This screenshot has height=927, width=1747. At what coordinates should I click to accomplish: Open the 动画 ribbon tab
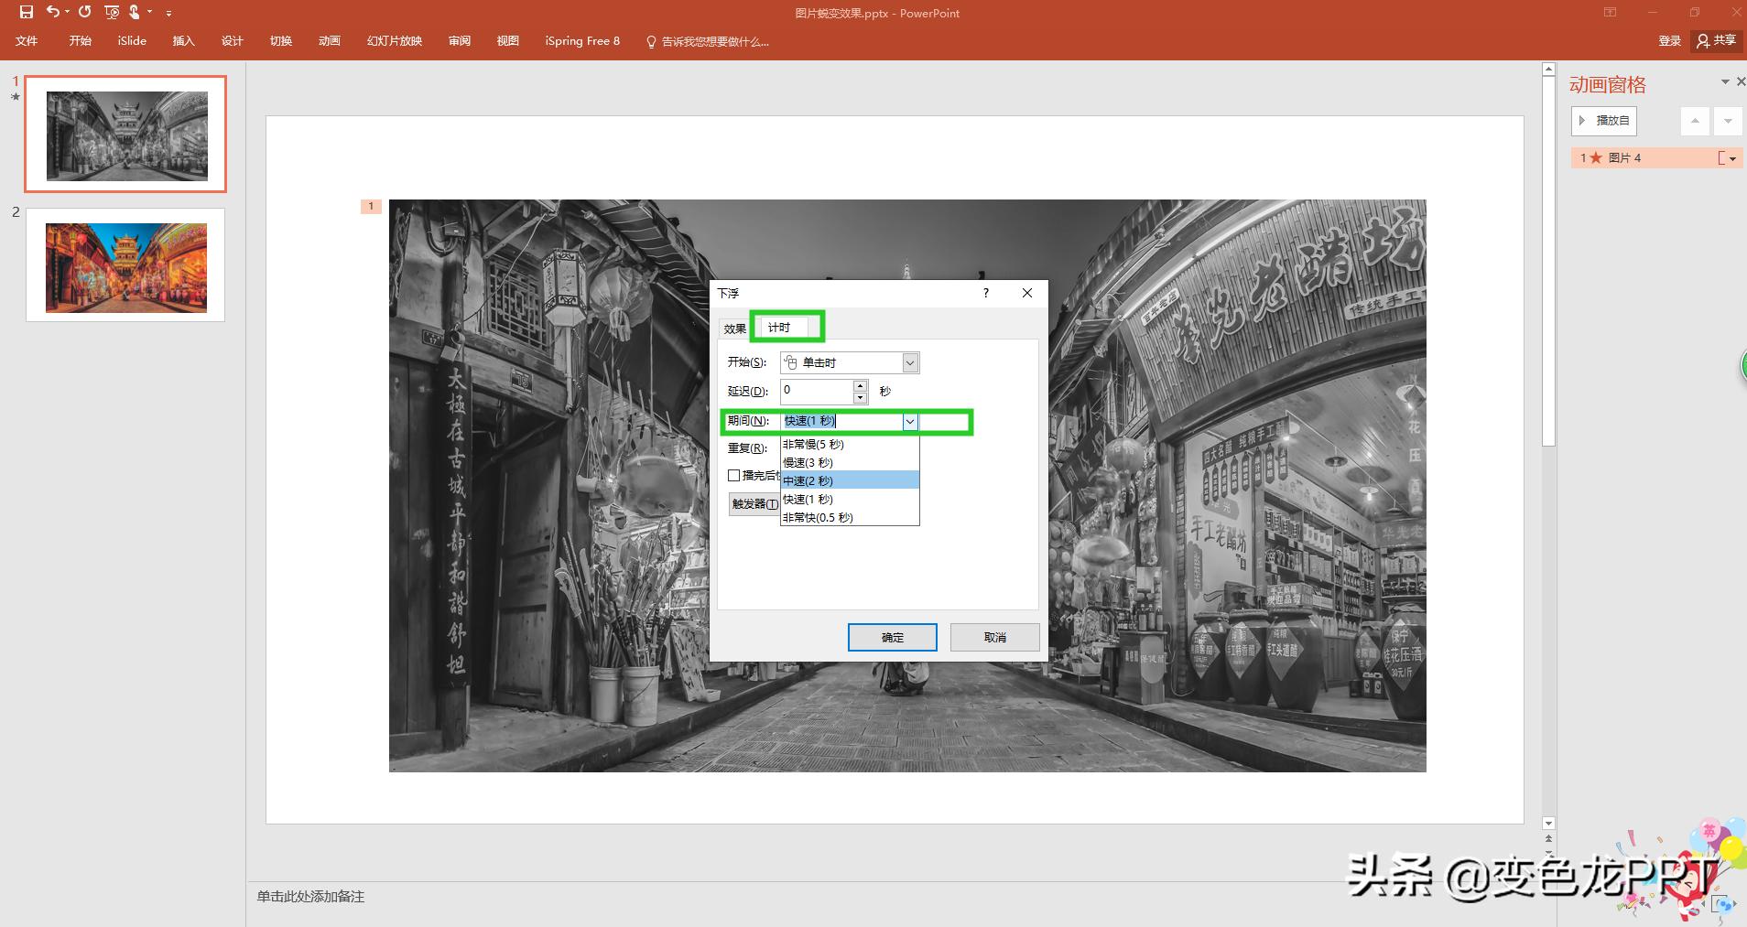(x=329, y=40)
